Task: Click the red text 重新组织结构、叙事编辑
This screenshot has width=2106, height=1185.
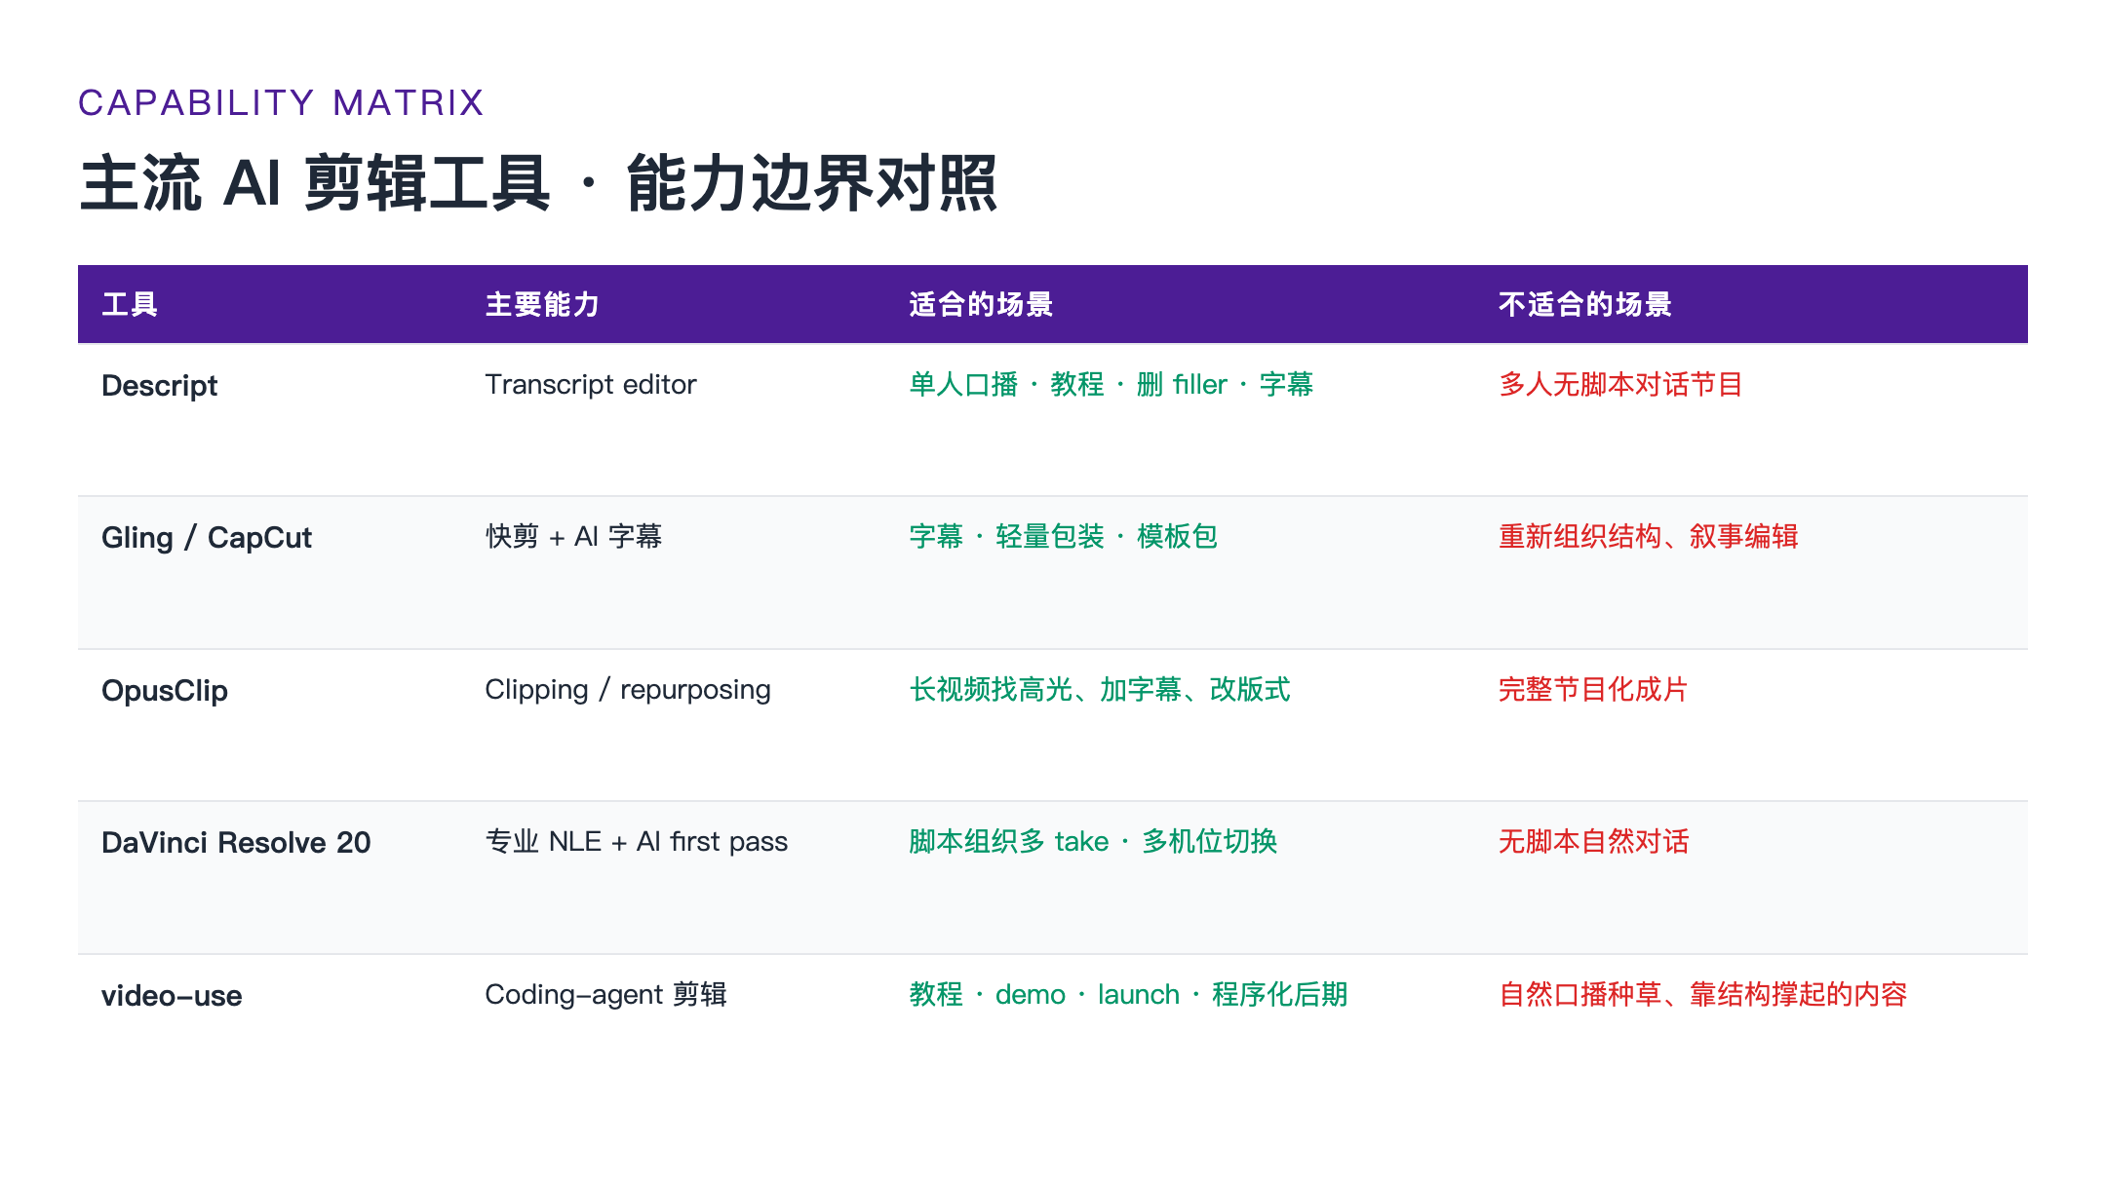Action: pos(1648,536)
